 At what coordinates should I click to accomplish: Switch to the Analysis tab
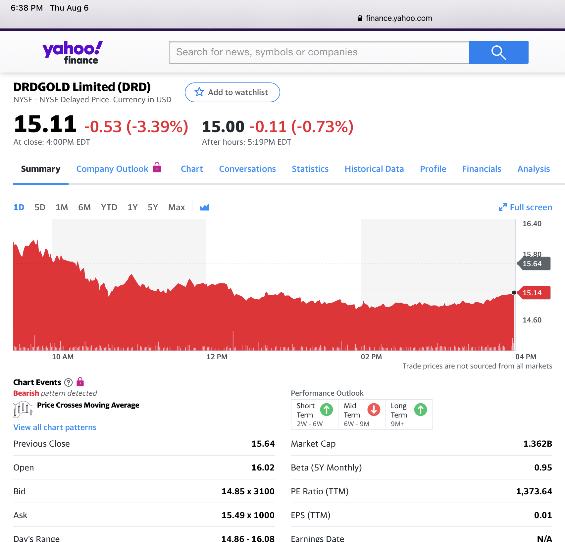point(534,169)
